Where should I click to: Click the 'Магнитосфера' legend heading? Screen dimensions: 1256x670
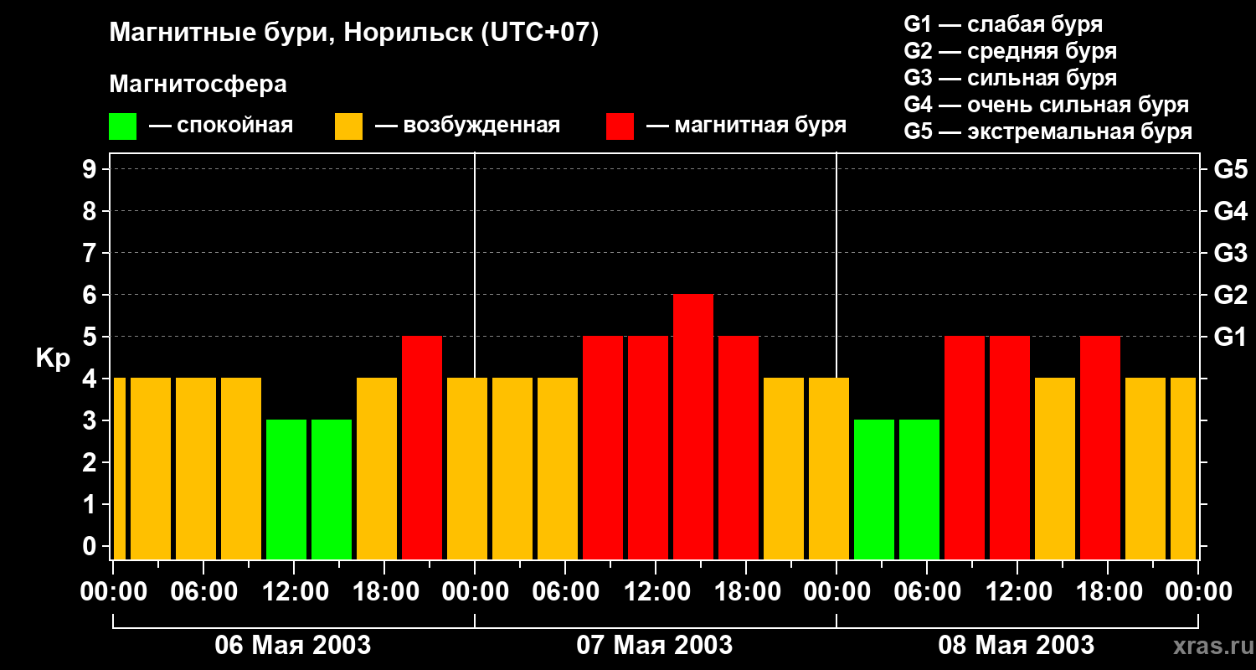(198, 85)
